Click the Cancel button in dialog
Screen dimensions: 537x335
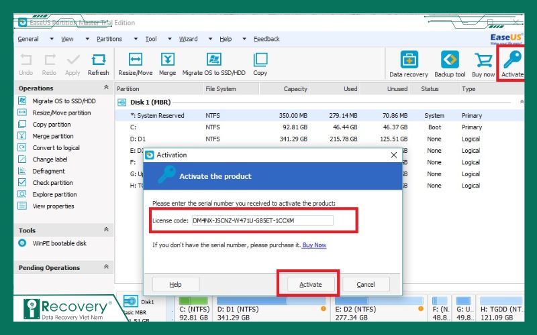coord(366,284)
